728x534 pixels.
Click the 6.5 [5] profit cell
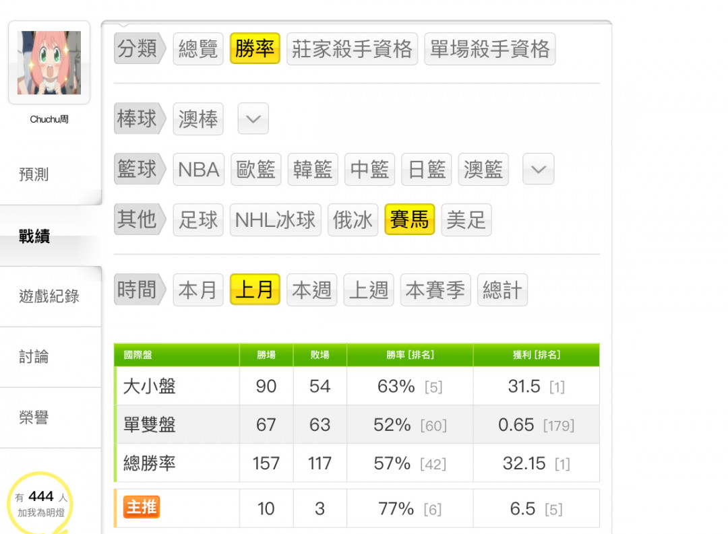coord(537,508)
